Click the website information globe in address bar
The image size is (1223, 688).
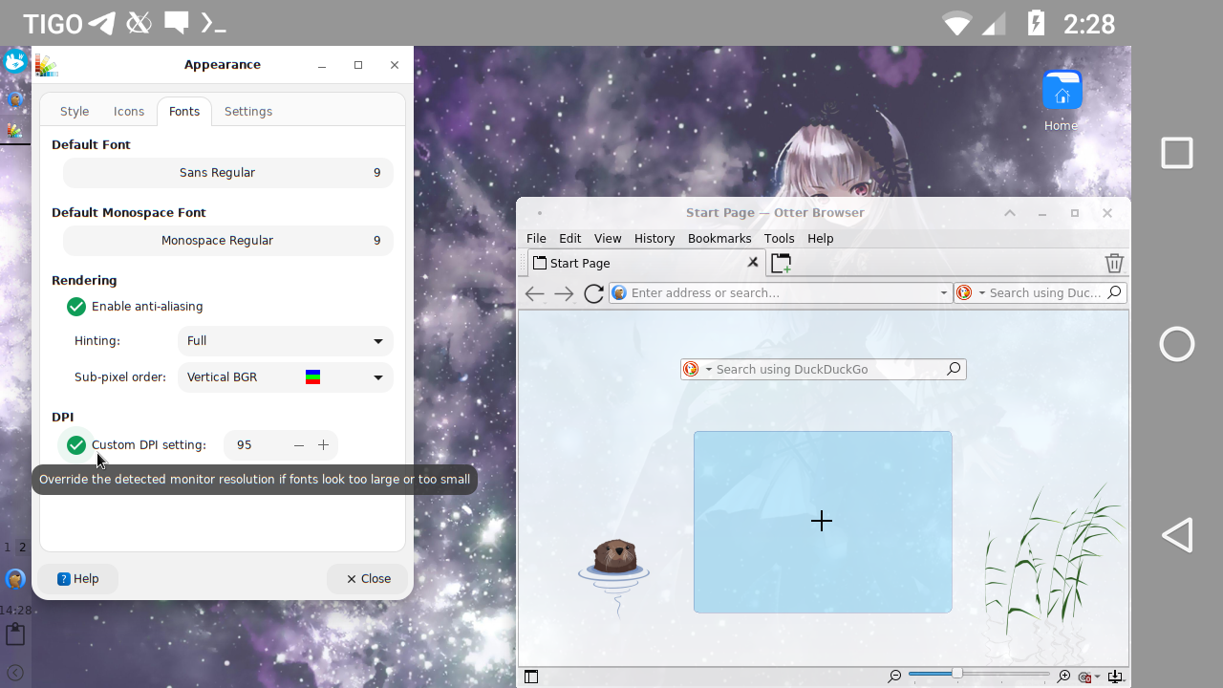(x=619, y=292)
